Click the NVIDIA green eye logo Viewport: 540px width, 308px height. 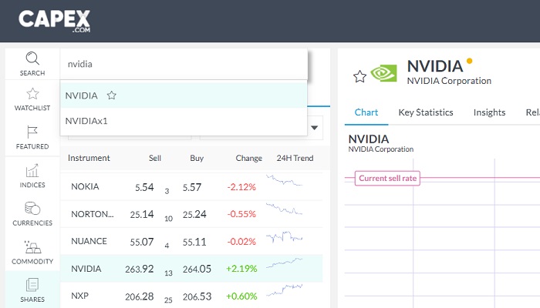(x=383, y=73)
